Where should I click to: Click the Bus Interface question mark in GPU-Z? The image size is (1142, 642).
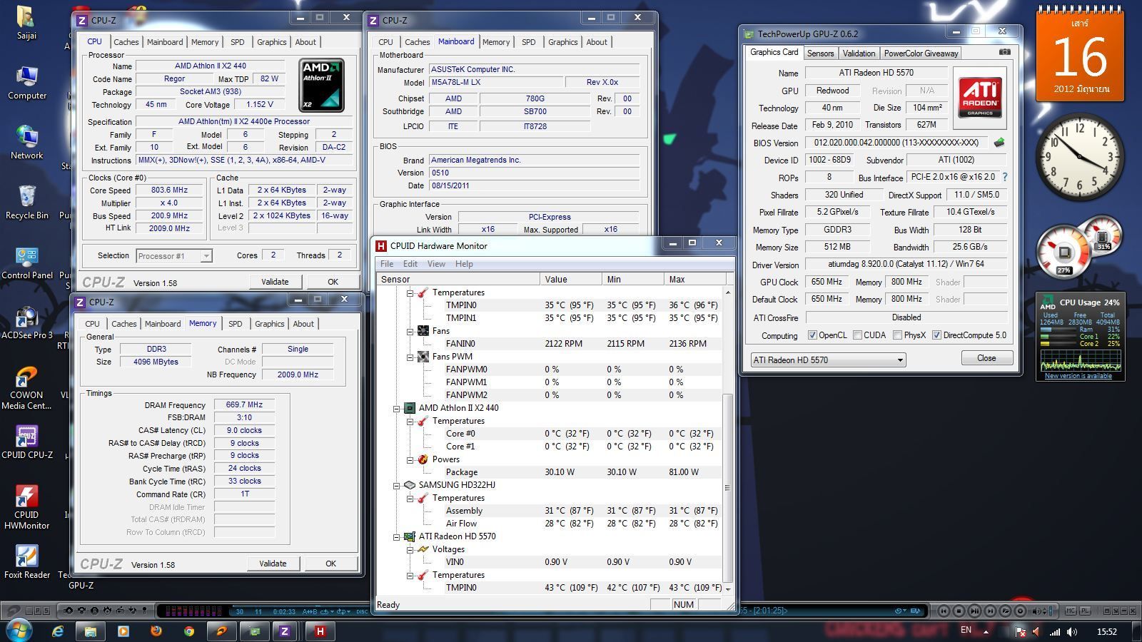[x=1005, y=177]
